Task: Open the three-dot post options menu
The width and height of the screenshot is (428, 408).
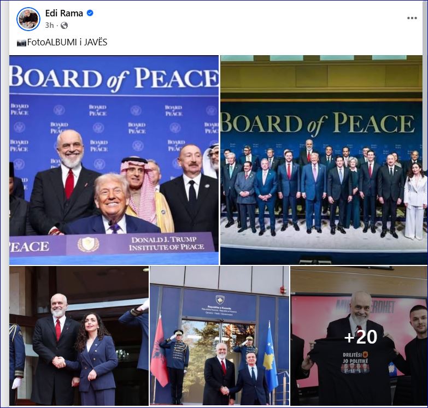Action: point(412,18)
